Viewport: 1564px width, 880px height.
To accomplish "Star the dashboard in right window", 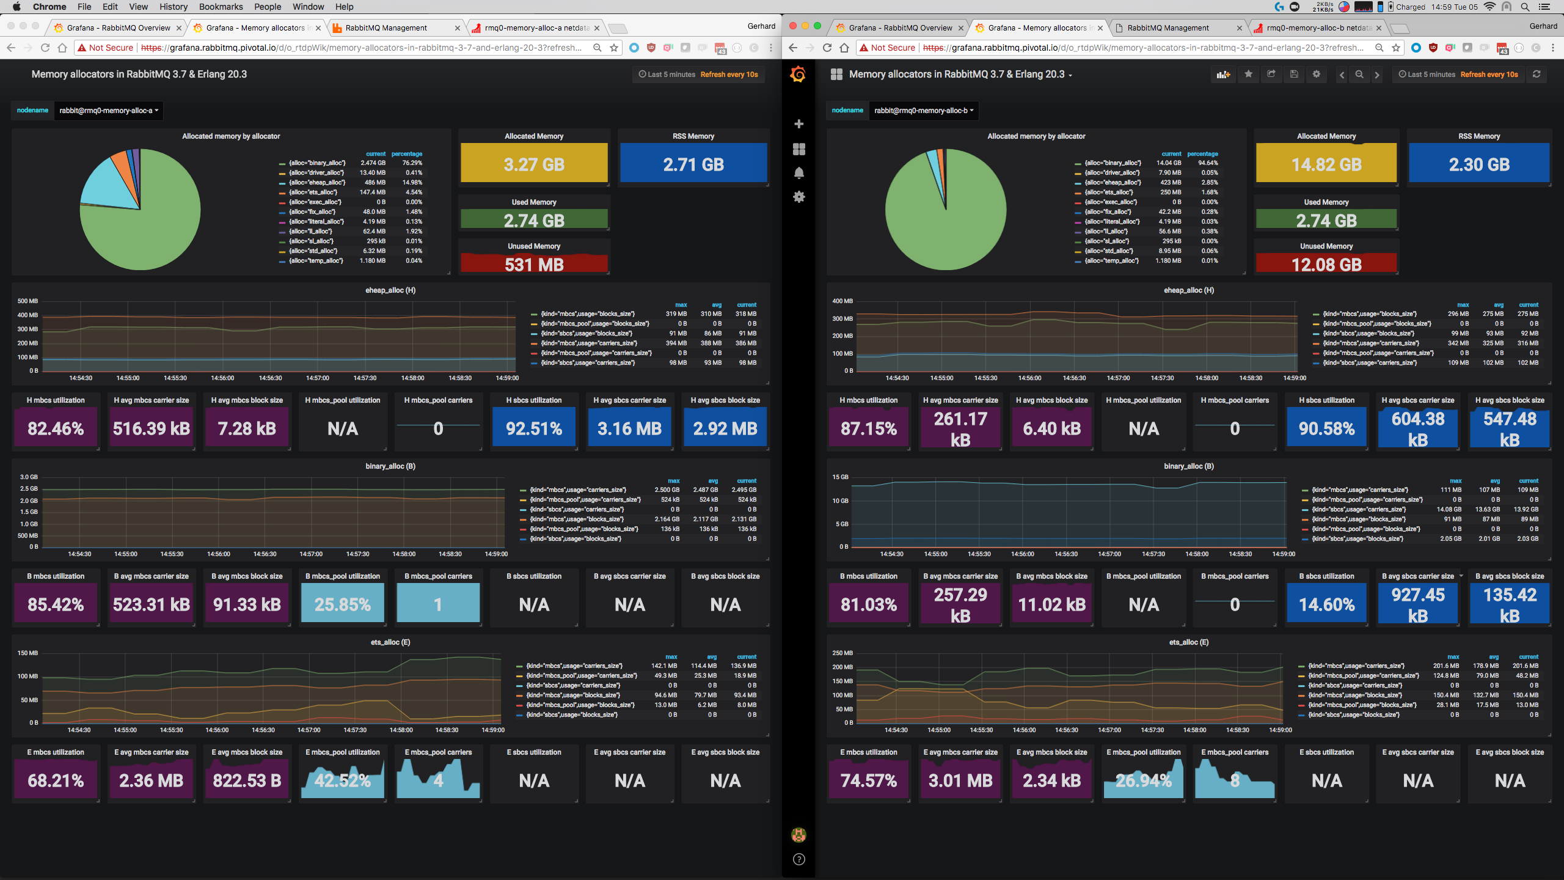I will pos(1248,75).
